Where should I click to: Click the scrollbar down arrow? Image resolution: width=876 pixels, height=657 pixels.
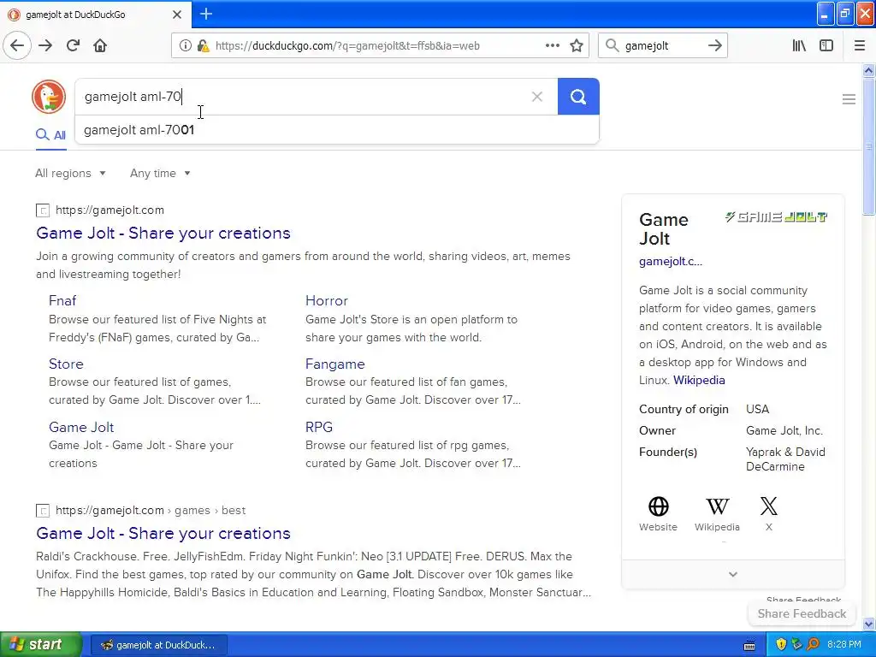868,624
